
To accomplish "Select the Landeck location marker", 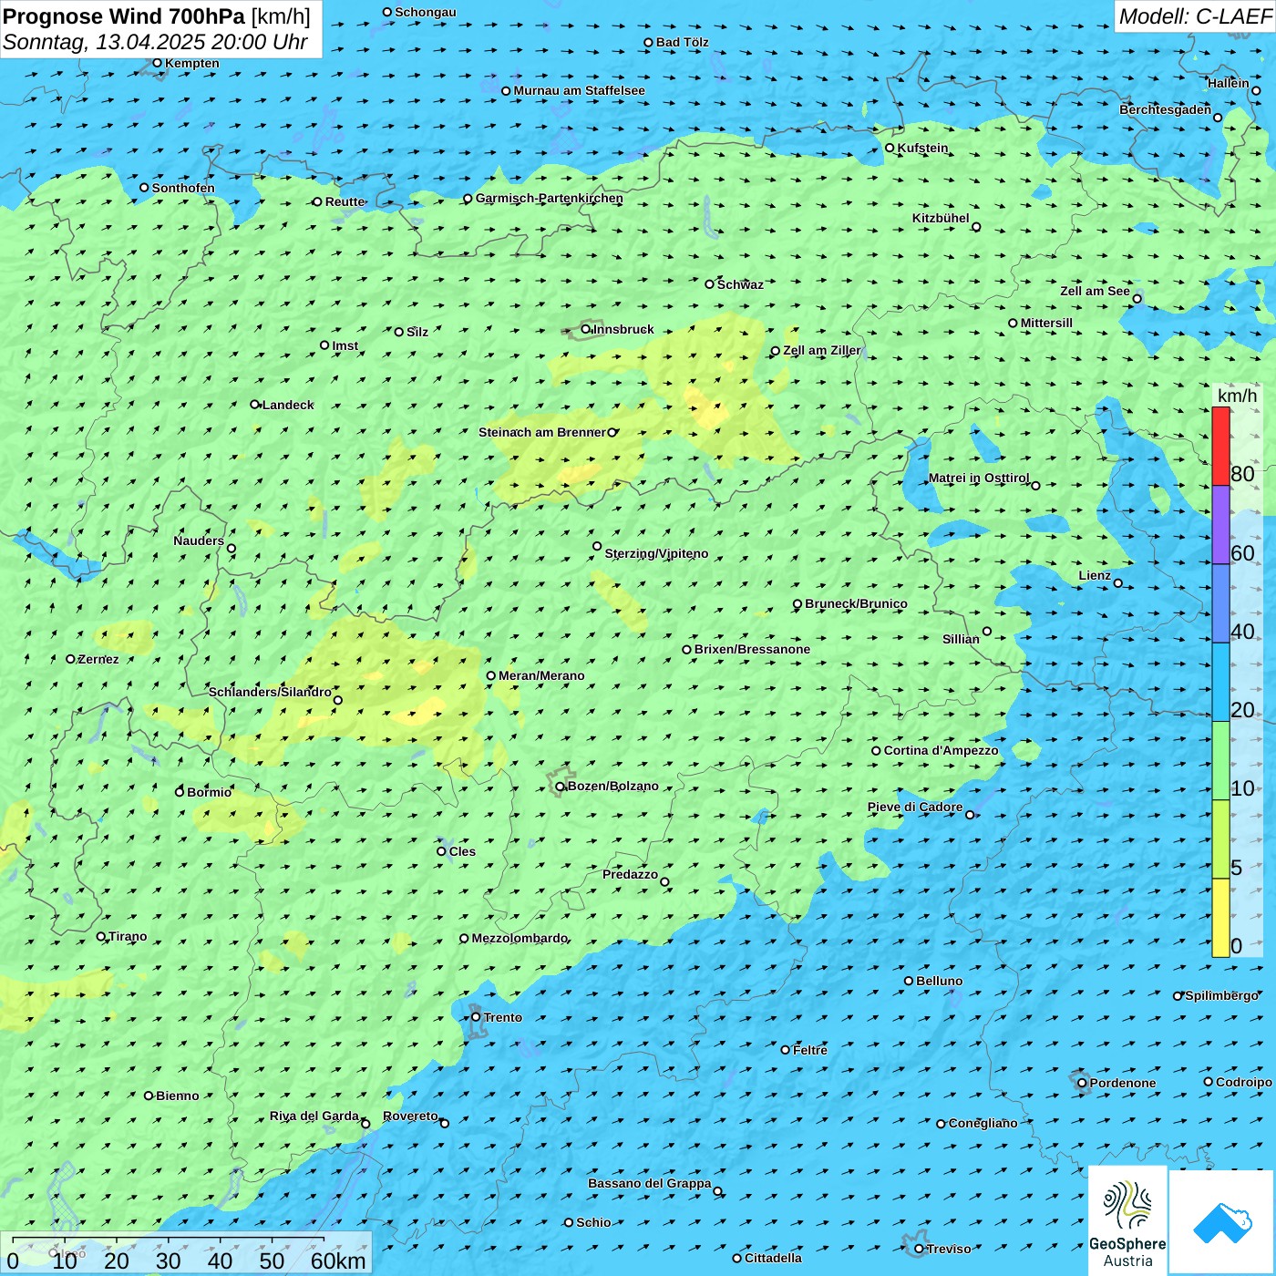I will (x=255, y=405).
